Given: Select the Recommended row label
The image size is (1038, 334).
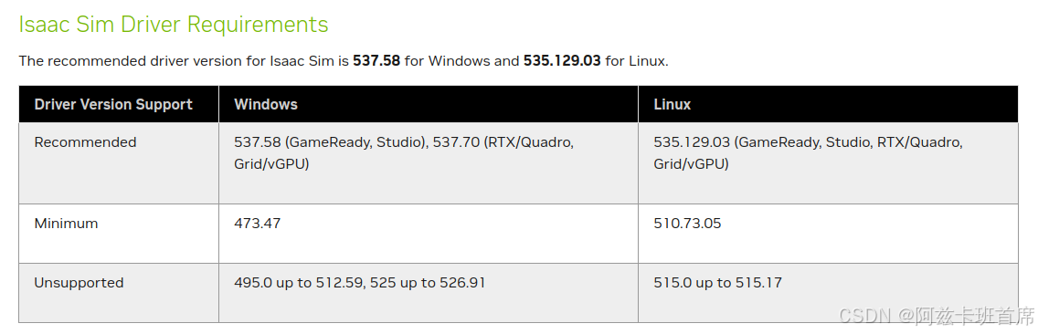Looking at the screenshot, I should coord(85,142).
